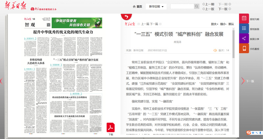This screenshot has width=263, height=139.
Task: Click the red back arrow icon above article
Action: pos(125,17)
